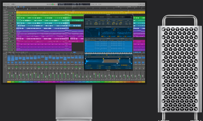Open the Filter 1 type dropdown
This screenshot has width=203, height=121.
[x=103, y=21]
